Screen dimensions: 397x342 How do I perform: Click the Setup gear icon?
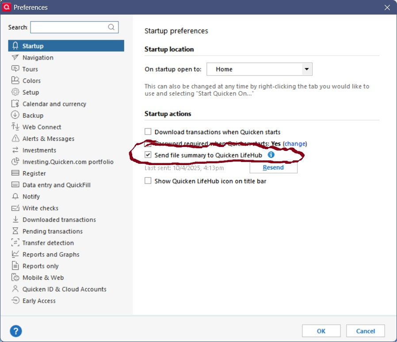(15, 92)
